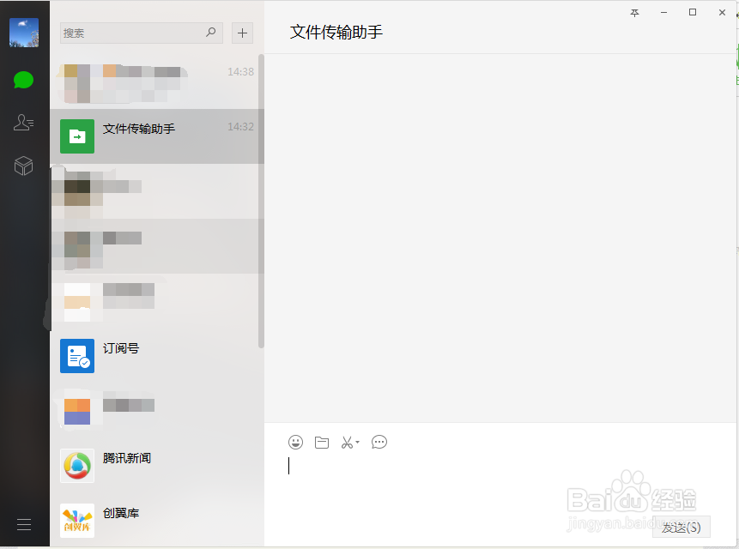Toggle the pin-on-top icon in the titlebar

coord(634,13)
